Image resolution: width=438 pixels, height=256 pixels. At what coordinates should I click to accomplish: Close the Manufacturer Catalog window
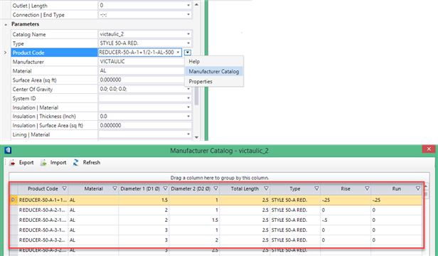tap(429, 149)
